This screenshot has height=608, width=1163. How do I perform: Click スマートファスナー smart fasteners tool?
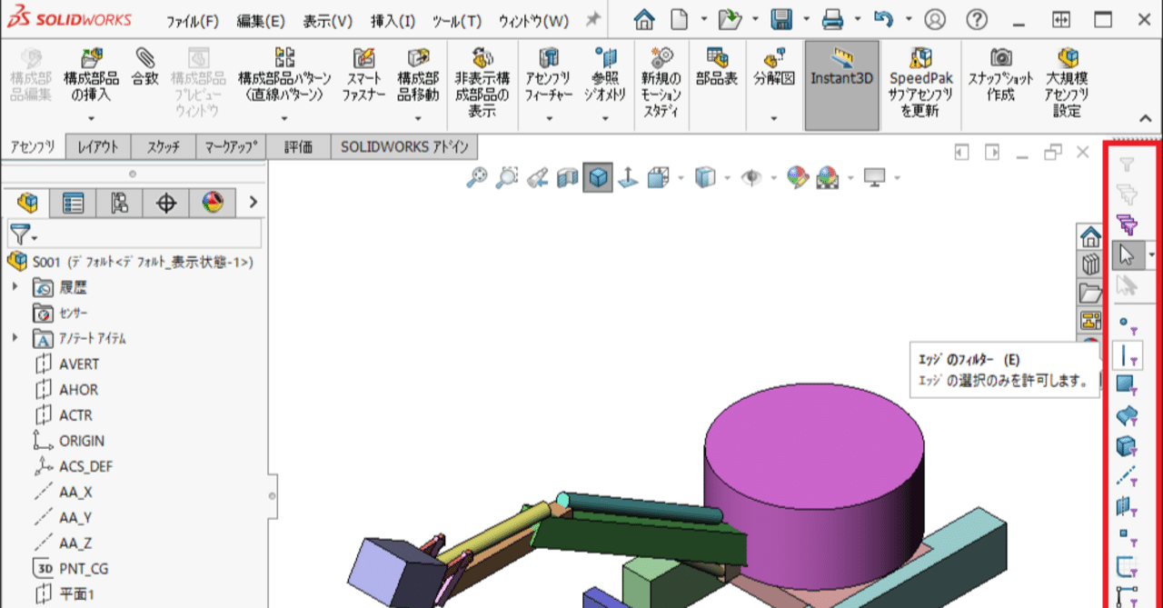[x=364, y=75]
